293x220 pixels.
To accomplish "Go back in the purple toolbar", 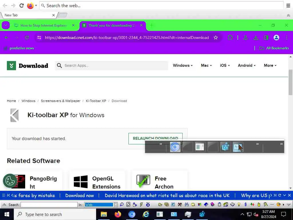I will coord(6,38).
